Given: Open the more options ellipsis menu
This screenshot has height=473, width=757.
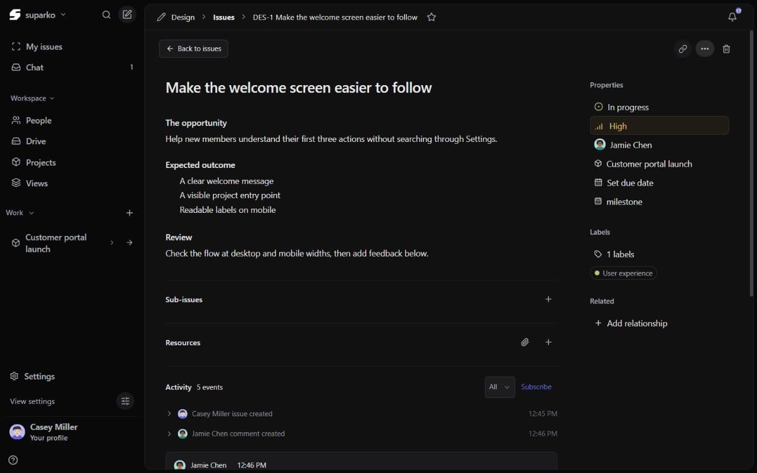Looking at the screenshot, I should click(x=705, y=48).
